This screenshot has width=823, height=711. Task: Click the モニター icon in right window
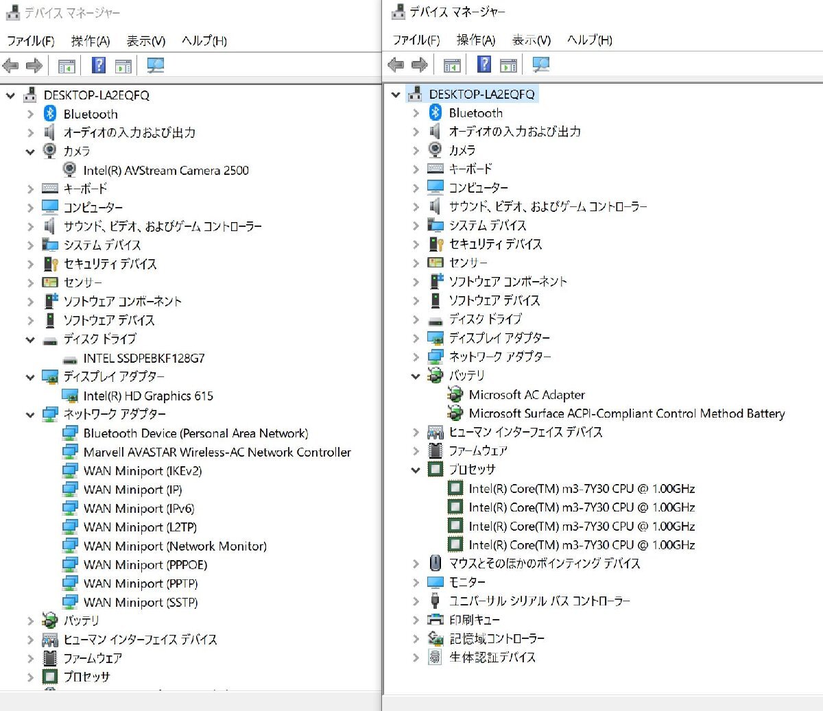pos(436,582)
